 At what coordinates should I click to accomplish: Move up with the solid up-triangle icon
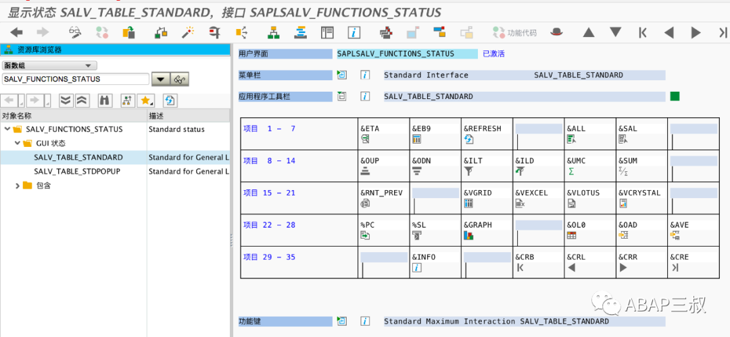[x=589, y=32]
